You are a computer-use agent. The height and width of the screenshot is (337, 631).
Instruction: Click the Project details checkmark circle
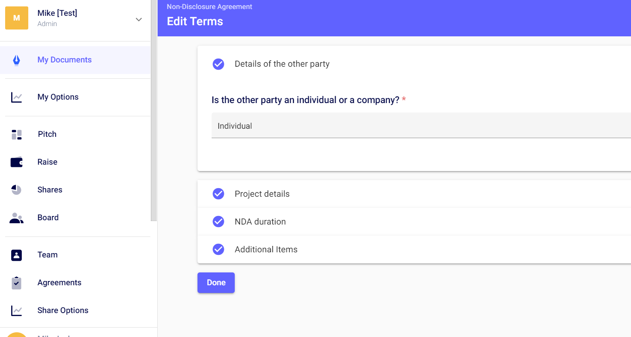pos(218,194)
